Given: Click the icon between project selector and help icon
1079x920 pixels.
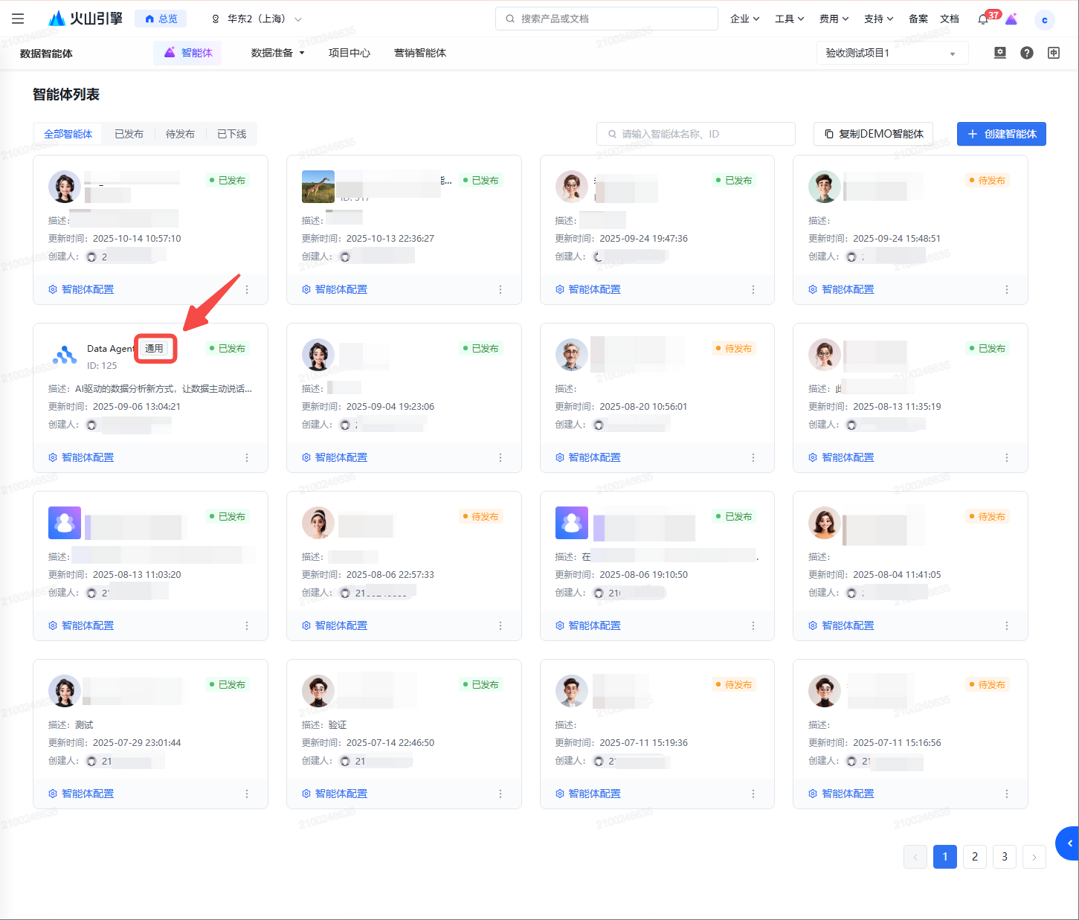Looking at the screenshot, I should 1000,53.
